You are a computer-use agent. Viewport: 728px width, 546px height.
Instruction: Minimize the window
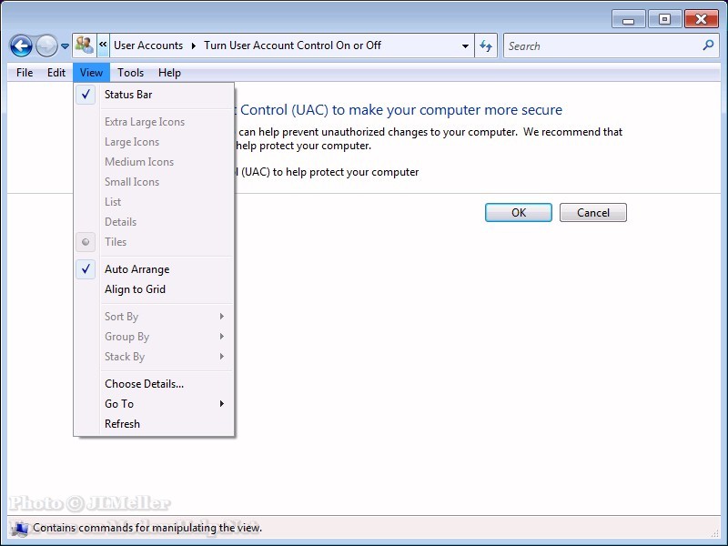(x=629, y=19)
